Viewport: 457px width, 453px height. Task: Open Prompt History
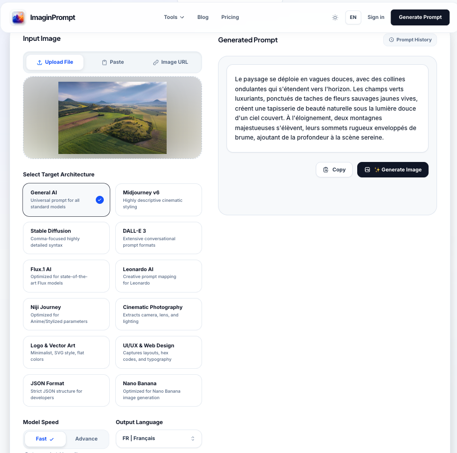tap(410, 40)
